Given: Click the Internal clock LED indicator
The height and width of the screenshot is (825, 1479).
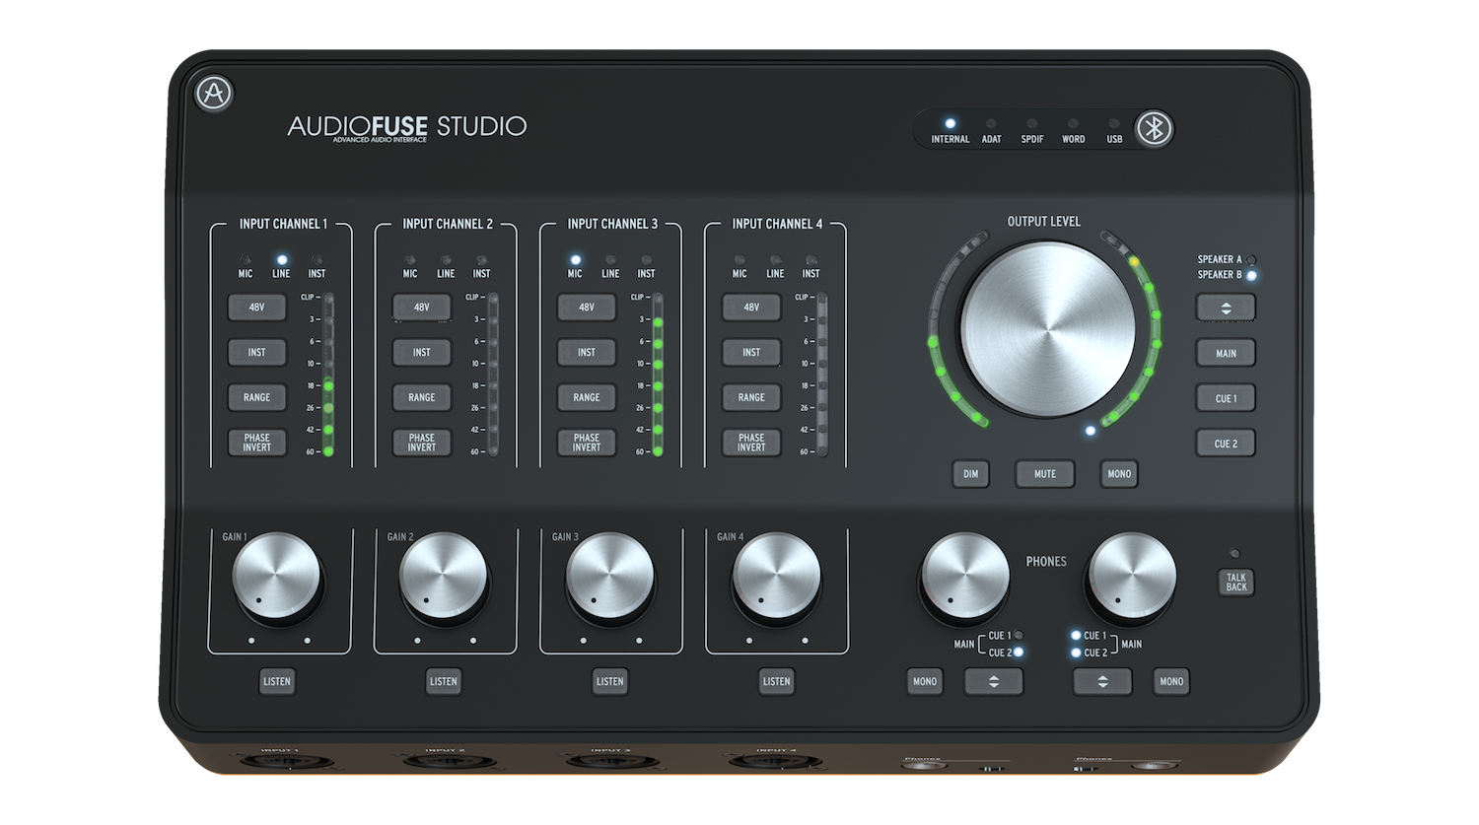Looking at the screenshot, I should (950, 124).
